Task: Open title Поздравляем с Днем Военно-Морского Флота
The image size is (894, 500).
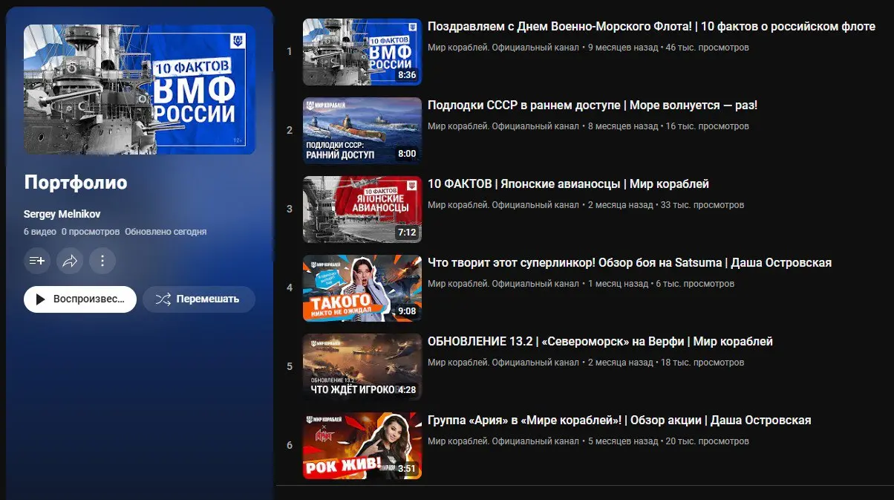Action: click(651, 27)
